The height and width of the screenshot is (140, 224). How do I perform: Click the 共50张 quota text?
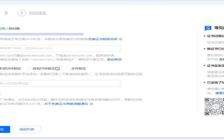tap(14, 29)
